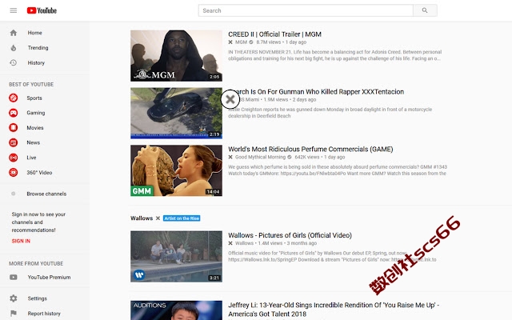Select Movies under Best of YouTube
This screenshot has width=512, height=320.
click(35, 128)
